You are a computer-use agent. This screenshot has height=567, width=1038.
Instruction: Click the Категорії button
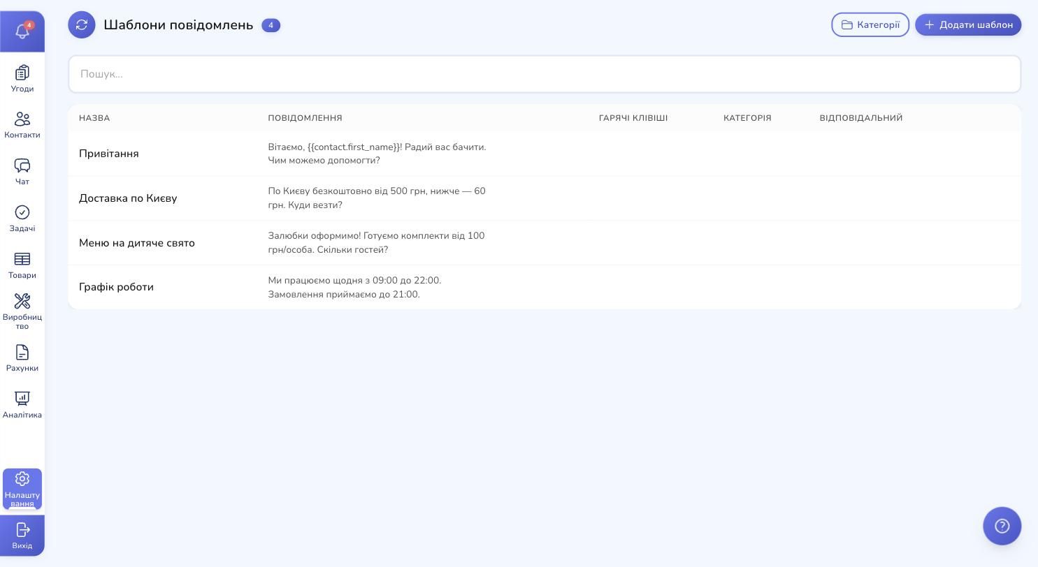click(870, 25)
